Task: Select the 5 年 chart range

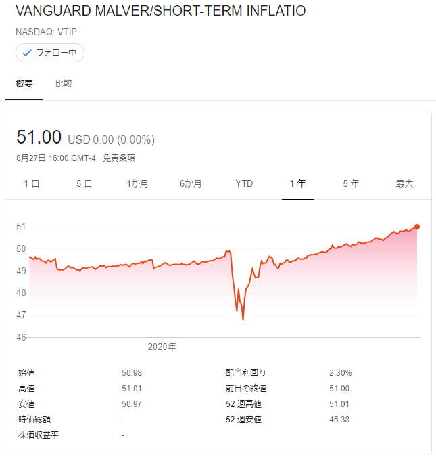Action: click(351, 184)
